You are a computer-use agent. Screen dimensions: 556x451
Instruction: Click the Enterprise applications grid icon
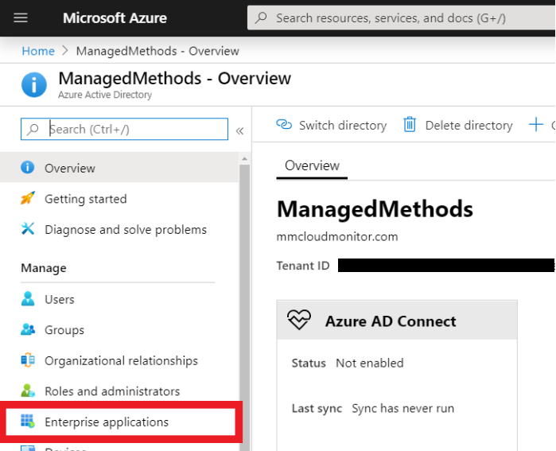[28, 422]
